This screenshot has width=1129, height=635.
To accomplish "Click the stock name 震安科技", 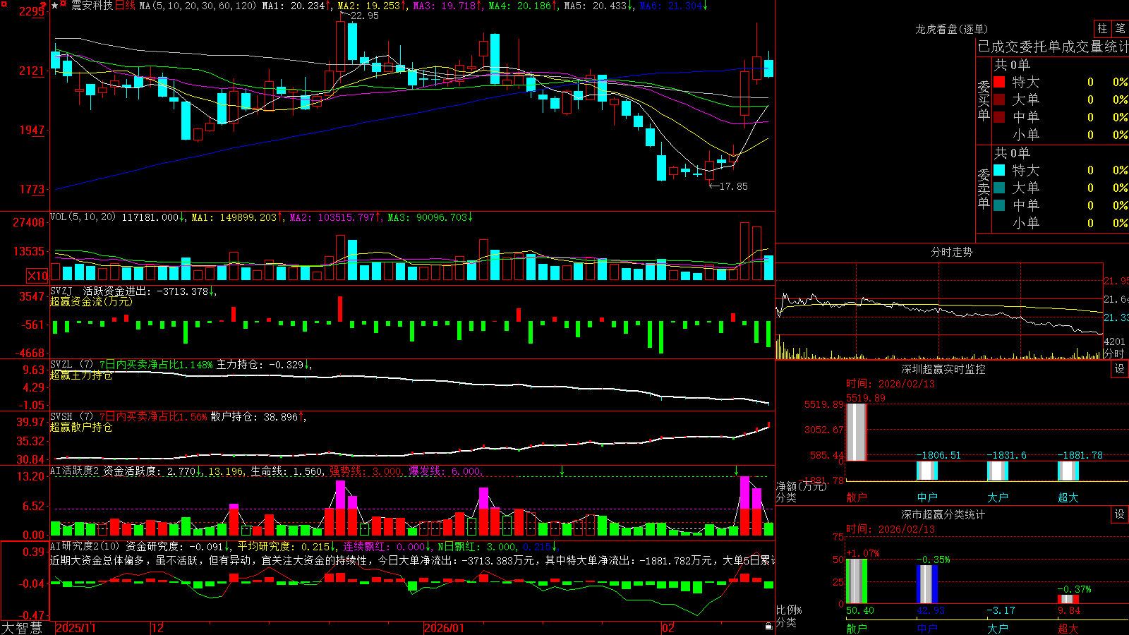I will tap(92, 6).
